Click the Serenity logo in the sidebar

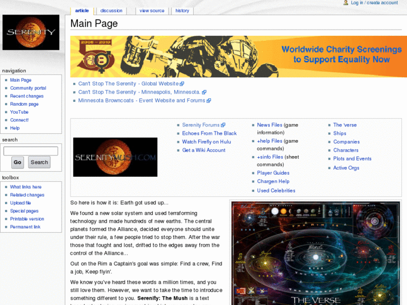point(31,32)
